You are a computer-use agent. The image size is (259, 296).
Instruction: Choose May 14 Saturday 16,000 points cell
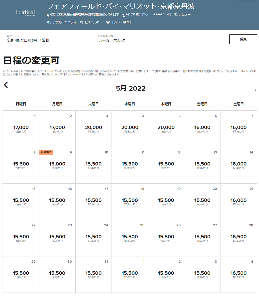tap(238, 165)
